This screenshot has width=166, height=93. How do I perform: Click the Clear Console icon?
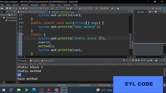[133, 60]
